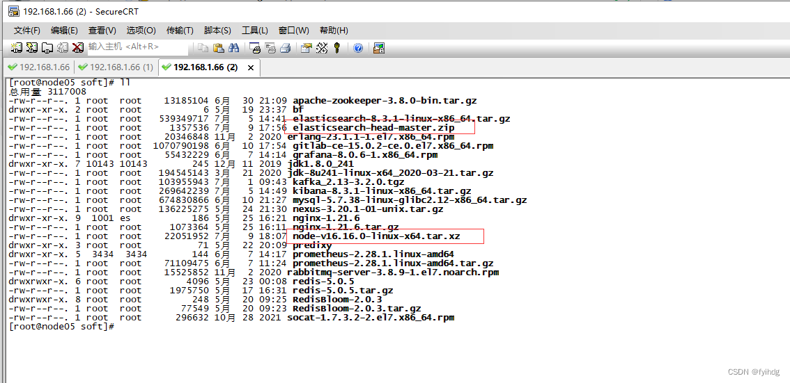
Task: Click the 总用量 3117008 line
Action: tap(48, 92)
